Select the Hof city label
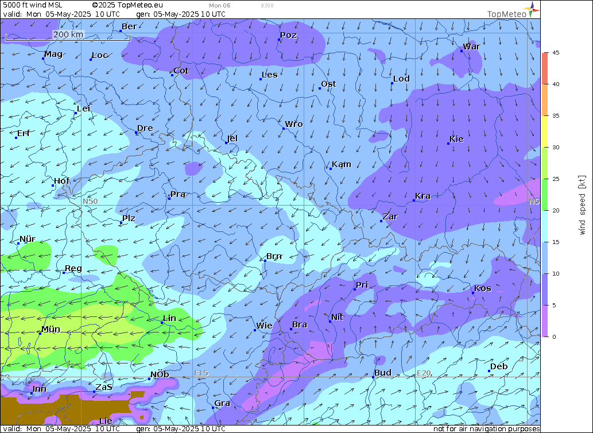This screenshot has height=433, width=593. 61,181
